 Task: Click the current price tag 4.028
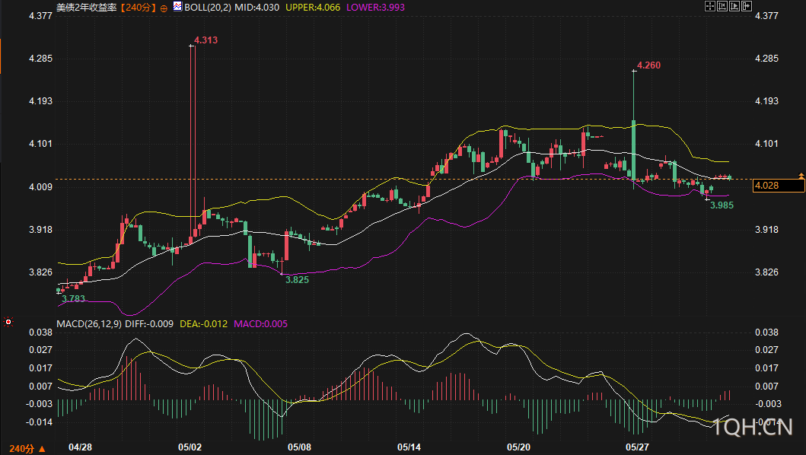[x=779, y=186]
